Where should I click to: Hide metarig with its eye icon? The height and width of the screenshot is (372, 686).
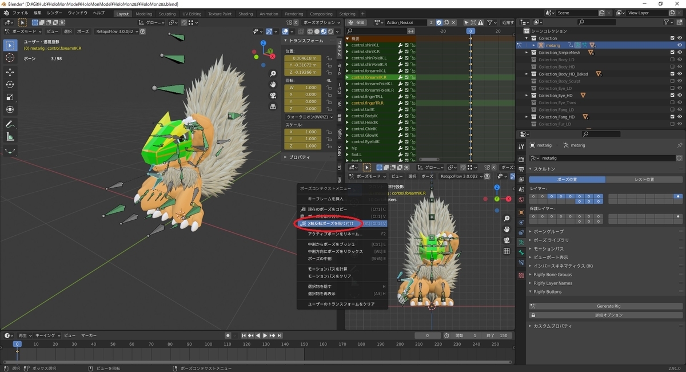point(680,45)
